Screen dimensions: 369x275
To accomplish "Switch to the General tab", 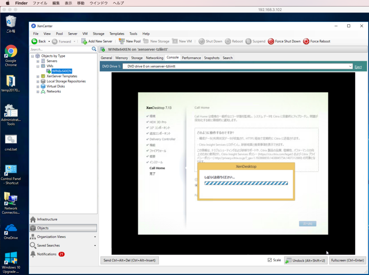I will tap(106, 58).
